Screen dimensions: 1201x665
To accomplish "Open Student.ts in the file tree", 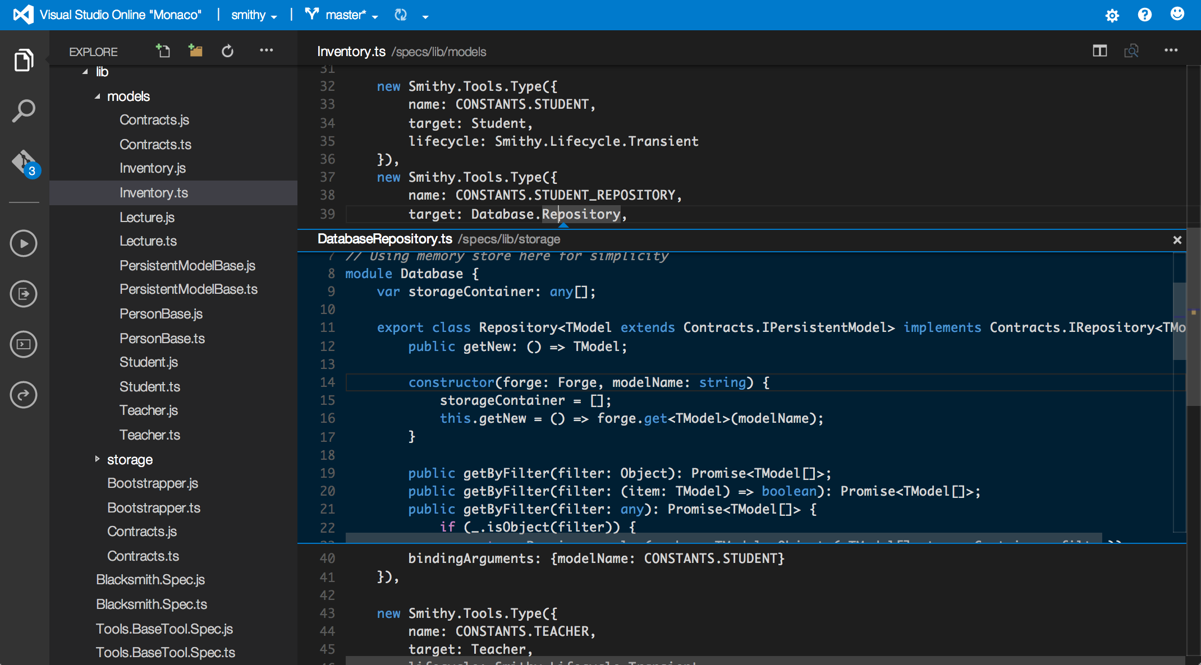I will click(x=150, y=386).
